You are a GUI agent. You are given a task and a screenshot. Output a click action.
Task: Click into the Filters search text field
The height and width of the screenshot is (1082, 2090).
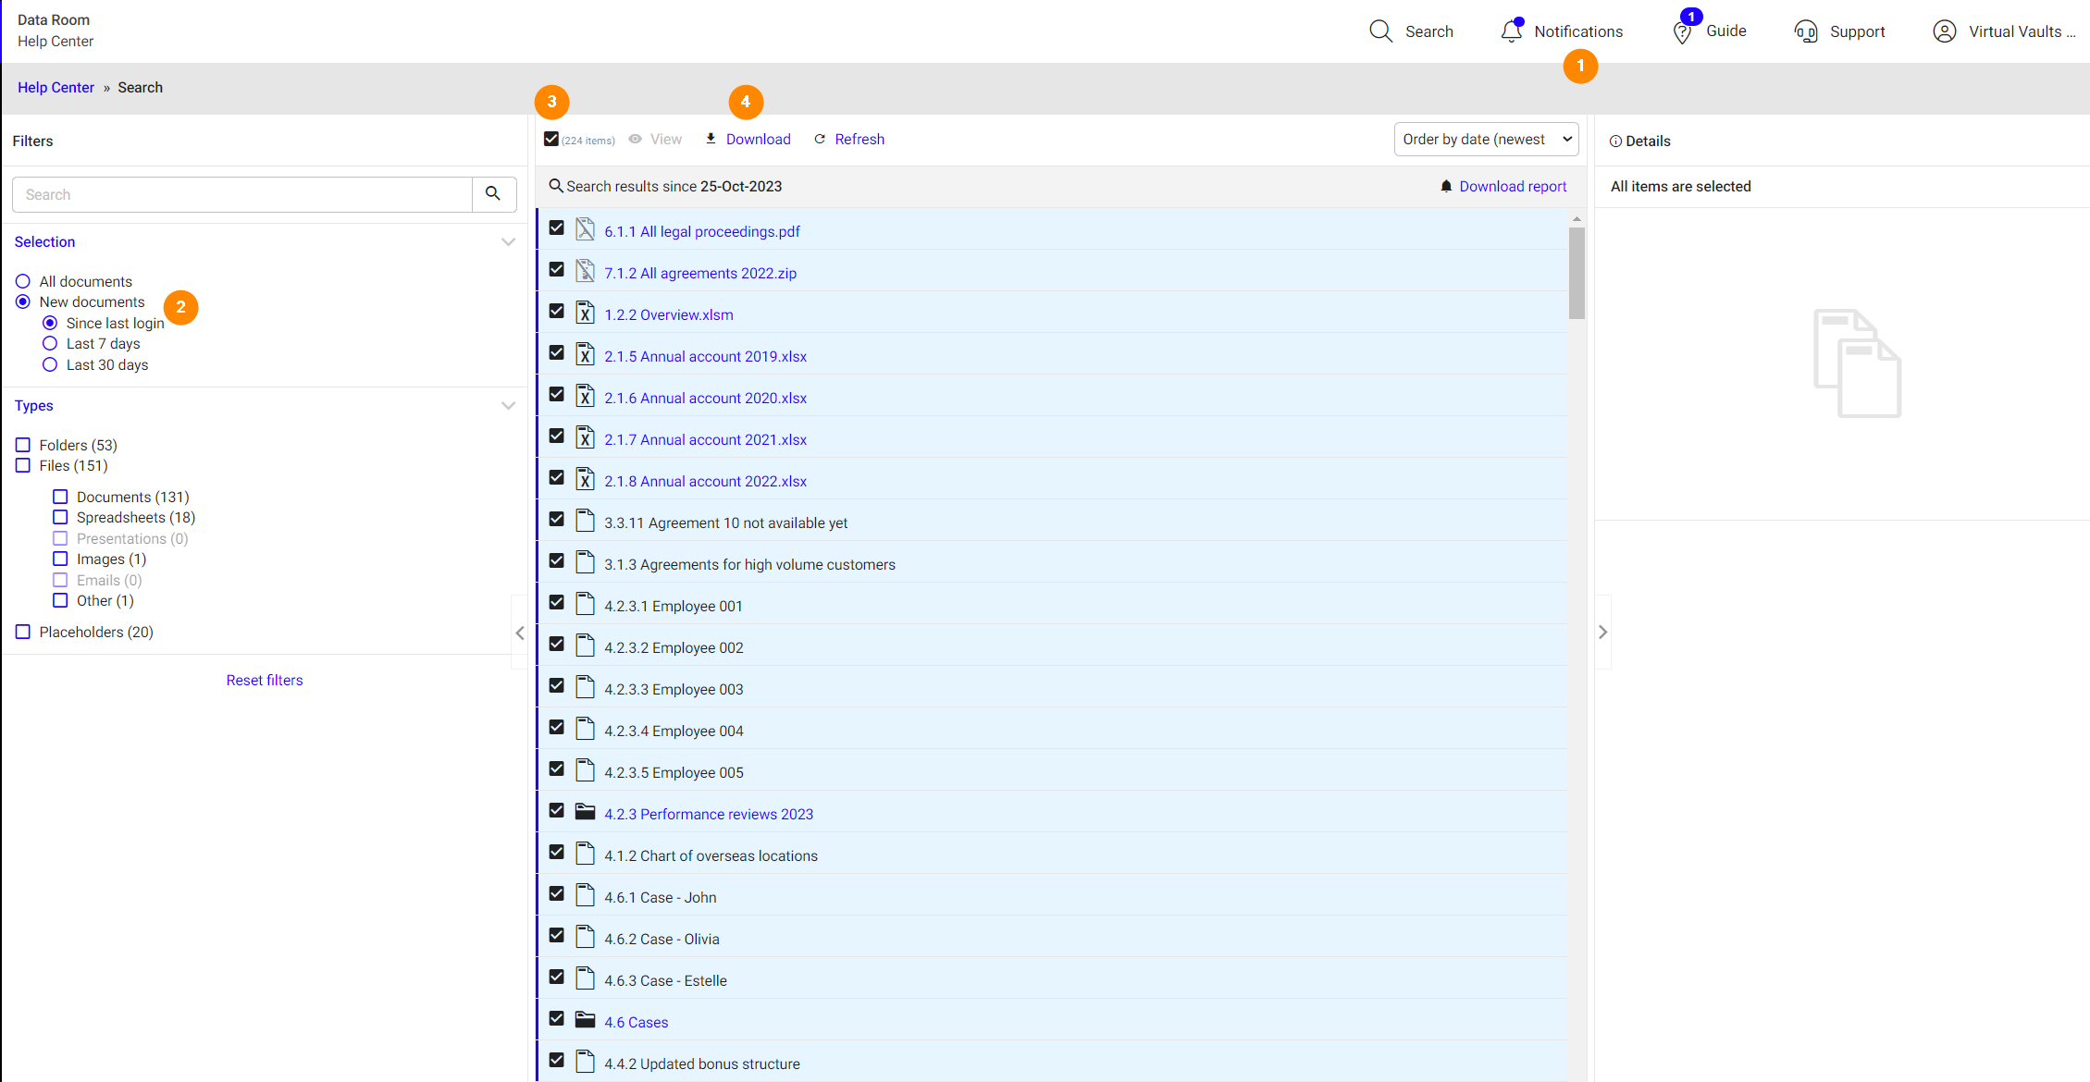click(242, 194)
